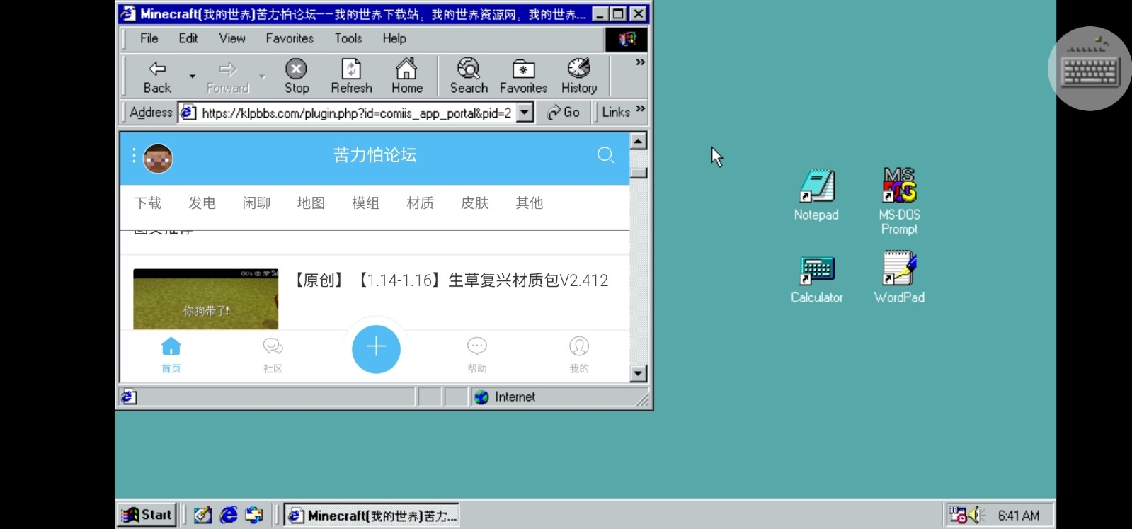The width and height of the screenshot is (1132, 529).
Task: Expand hidden toolbar buttons chevron
Action: [x=640, y=62]
